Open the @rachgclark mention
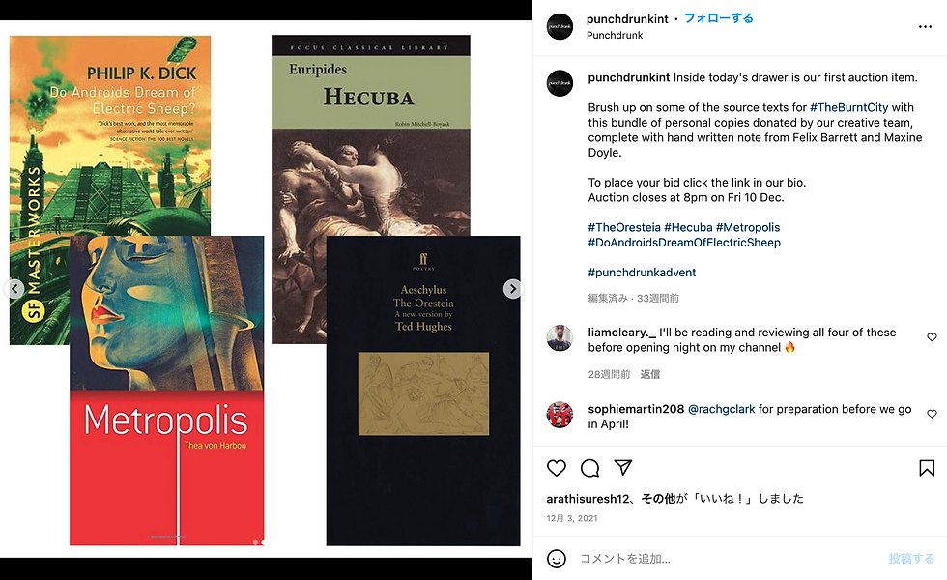This screenshot has height=580, width=947. [x=721, y=409]
